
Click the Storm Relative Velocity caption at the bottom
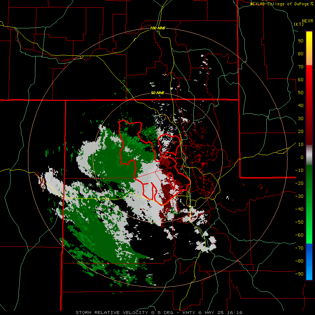[159, 313]
